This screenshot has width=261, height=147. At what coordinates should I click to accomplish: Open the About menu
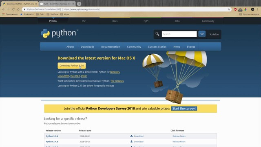tap(70, 47)
